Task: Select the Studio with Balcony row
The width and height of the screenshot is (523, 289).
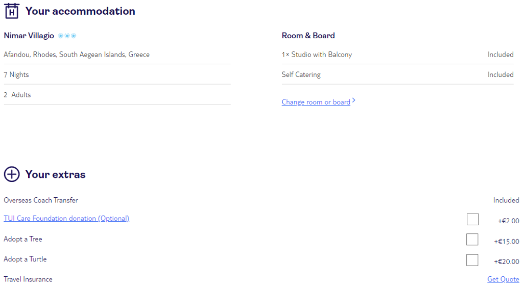Action: click(397, 55)
